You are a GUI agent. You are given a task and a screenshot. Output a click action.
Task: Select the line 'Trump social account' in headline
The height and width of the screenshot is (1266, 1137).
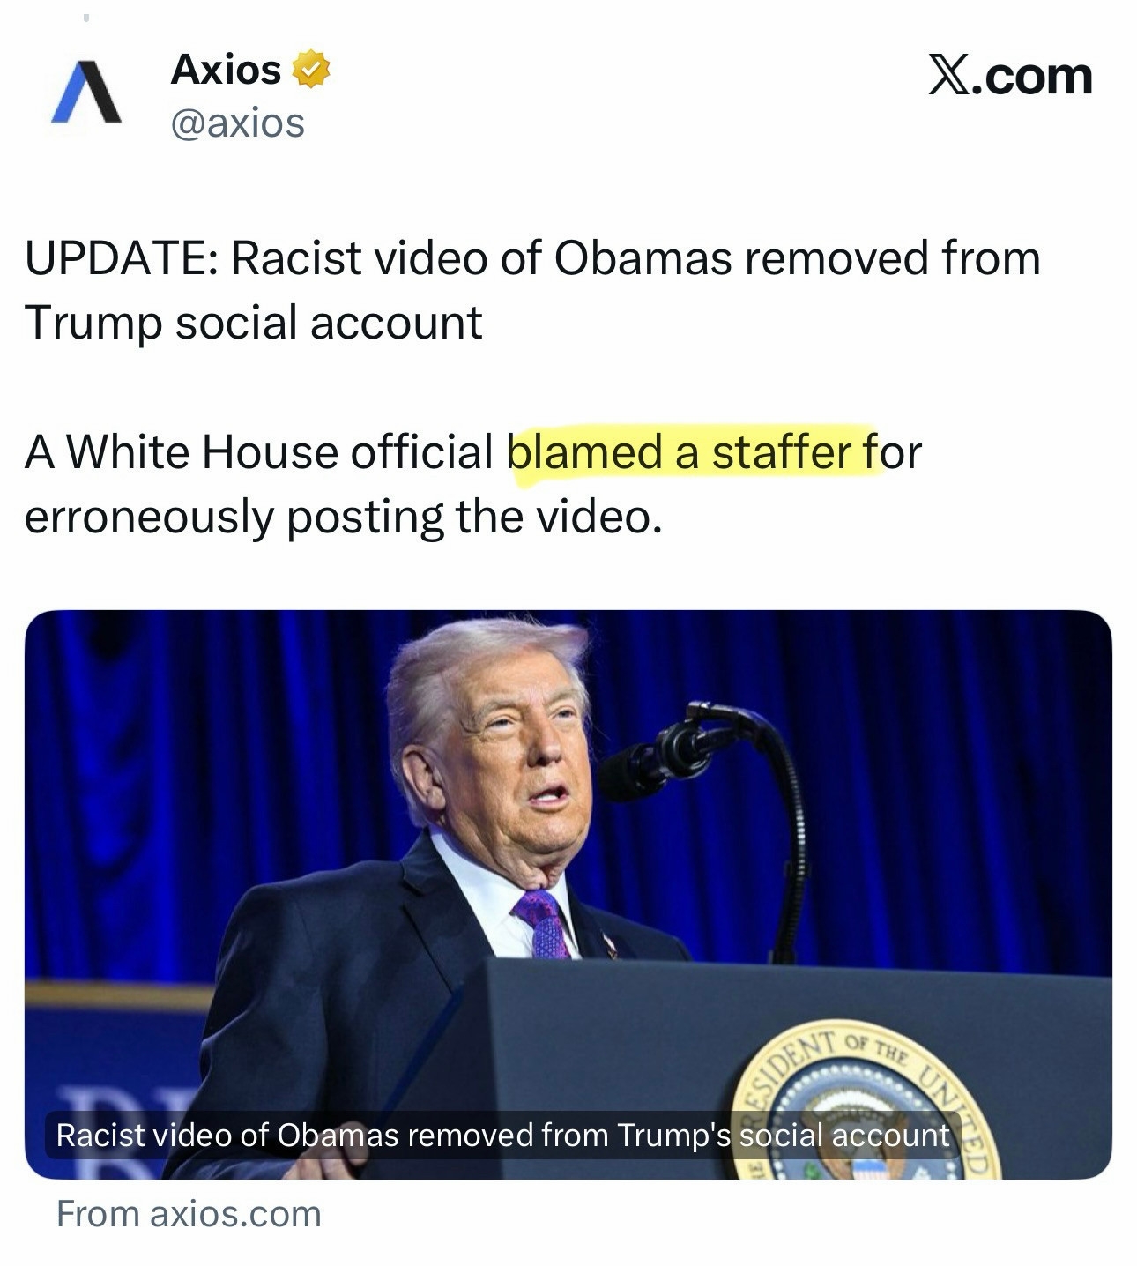click(254, 323)
